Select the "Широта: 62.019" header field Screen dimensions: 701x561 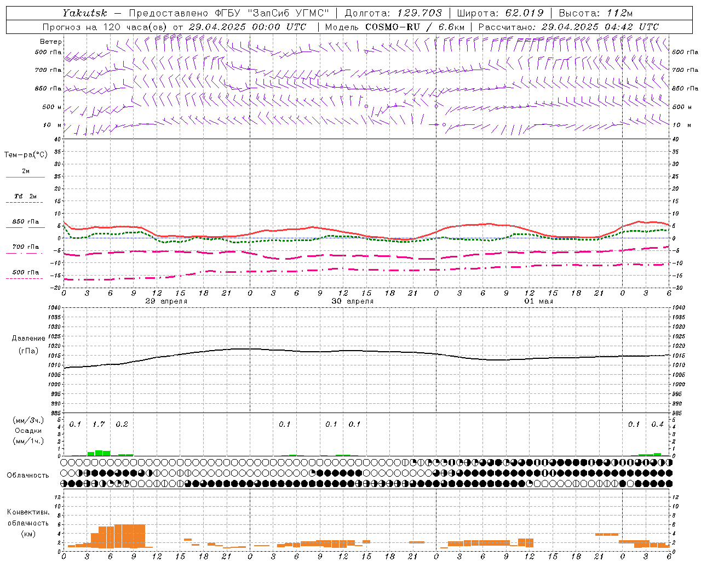coord(501,13)
